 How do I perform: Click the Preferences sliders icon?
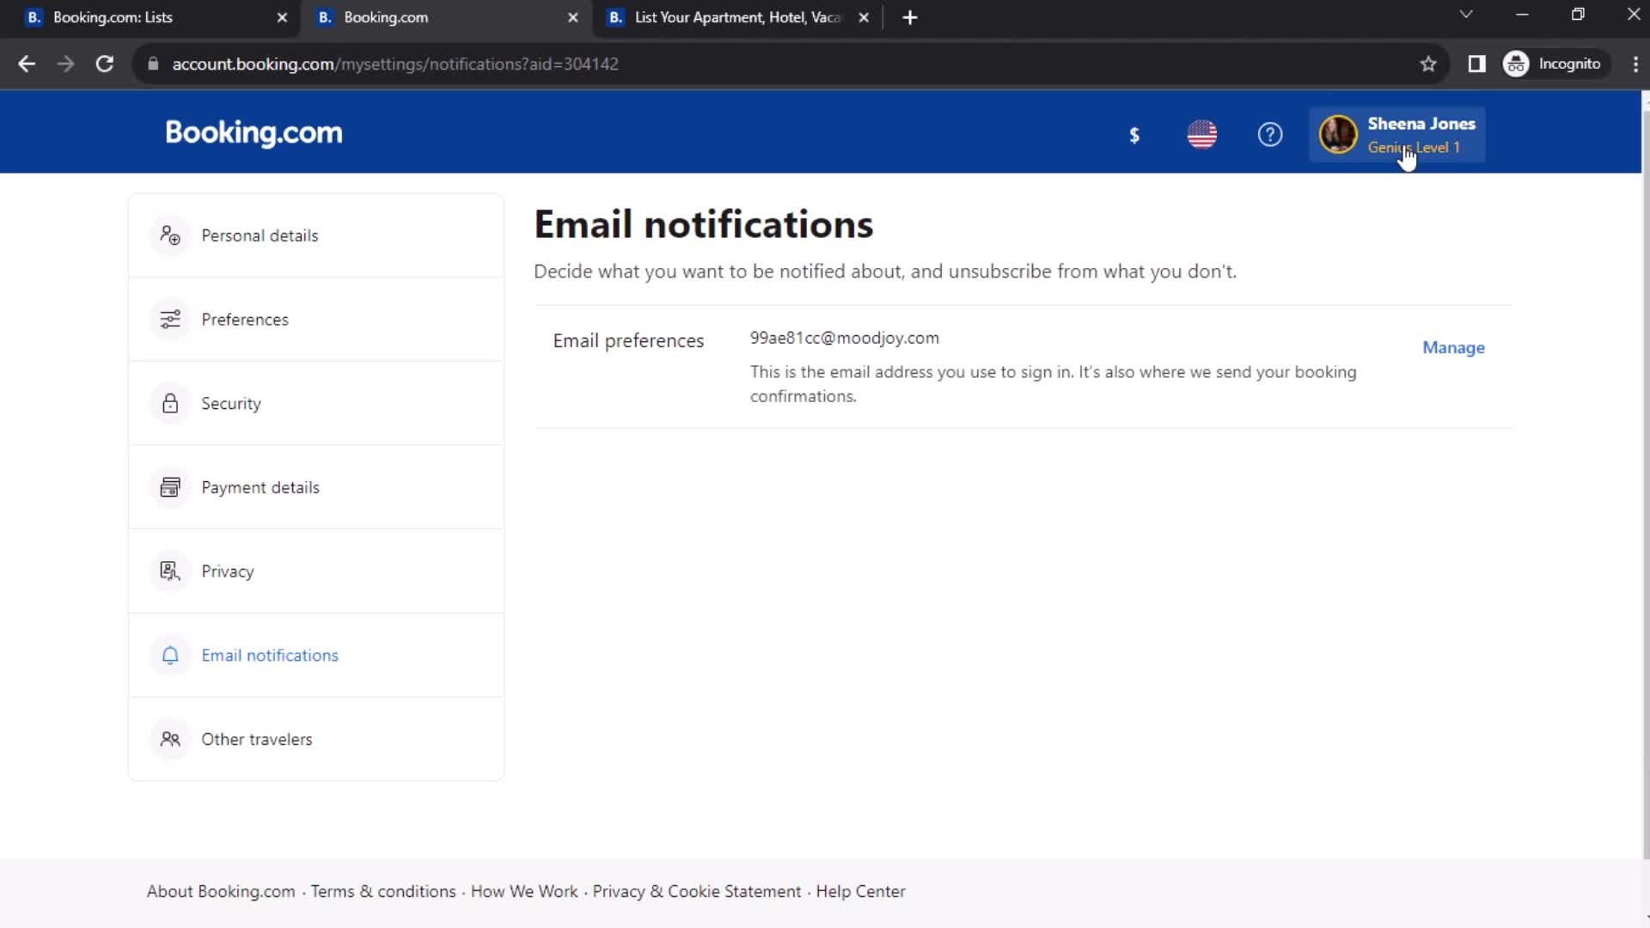click(x=170, y=320)
